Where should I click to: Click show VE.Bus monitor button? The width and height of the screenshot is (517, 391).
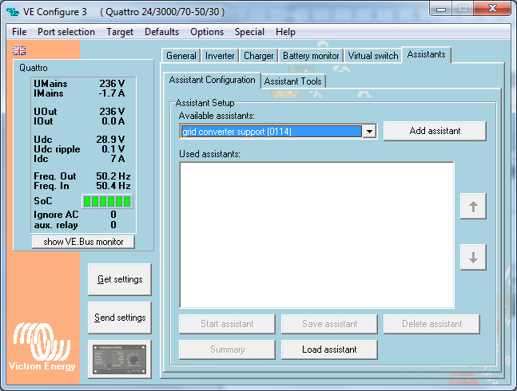click(83, 242)
